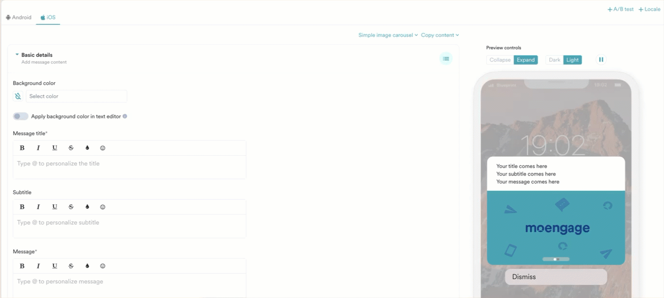Open Simple image carousel dropdown

pos(388,35)
